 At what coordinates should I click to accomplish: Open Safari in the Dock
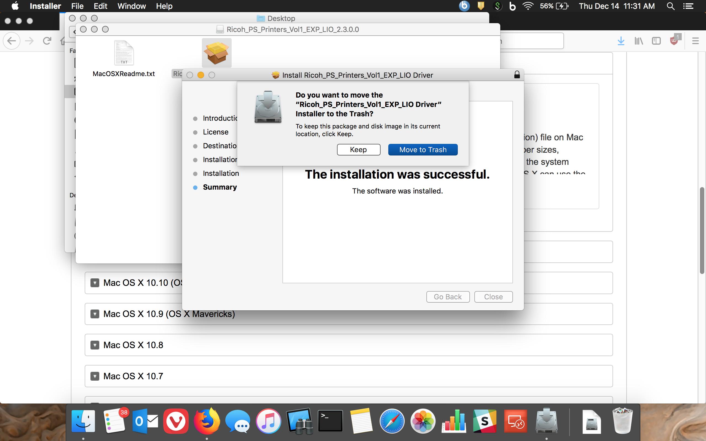tap(392, 421)
